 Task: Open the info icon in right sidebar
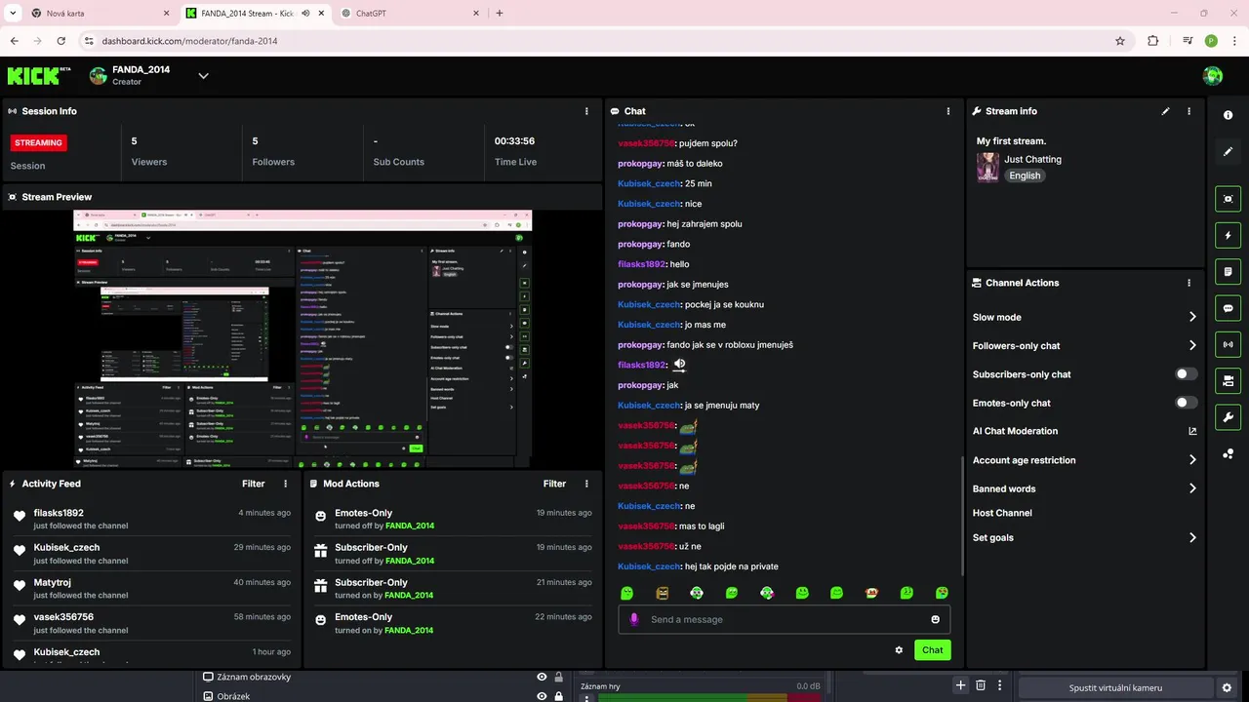click(1228, 115)
